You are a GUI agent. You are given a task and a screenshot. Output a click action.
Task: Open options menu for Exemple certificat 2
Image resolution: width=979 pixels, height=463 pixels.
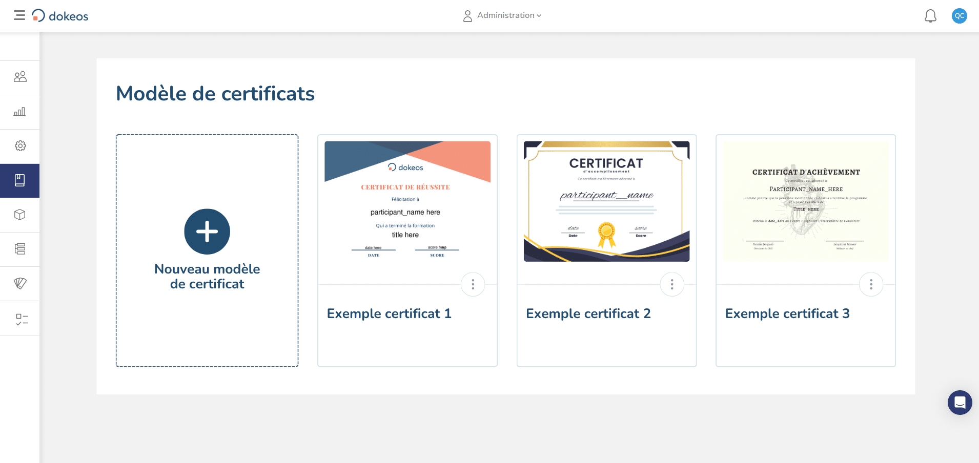[672, 284]
